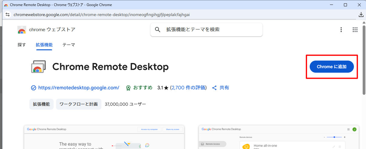Open the Chrome Web Store logo

pos(22,30)
